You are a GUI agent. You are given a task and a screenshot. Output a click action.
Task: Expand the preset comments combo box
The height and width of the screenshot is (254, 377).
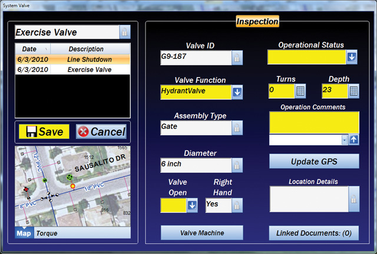344,140
